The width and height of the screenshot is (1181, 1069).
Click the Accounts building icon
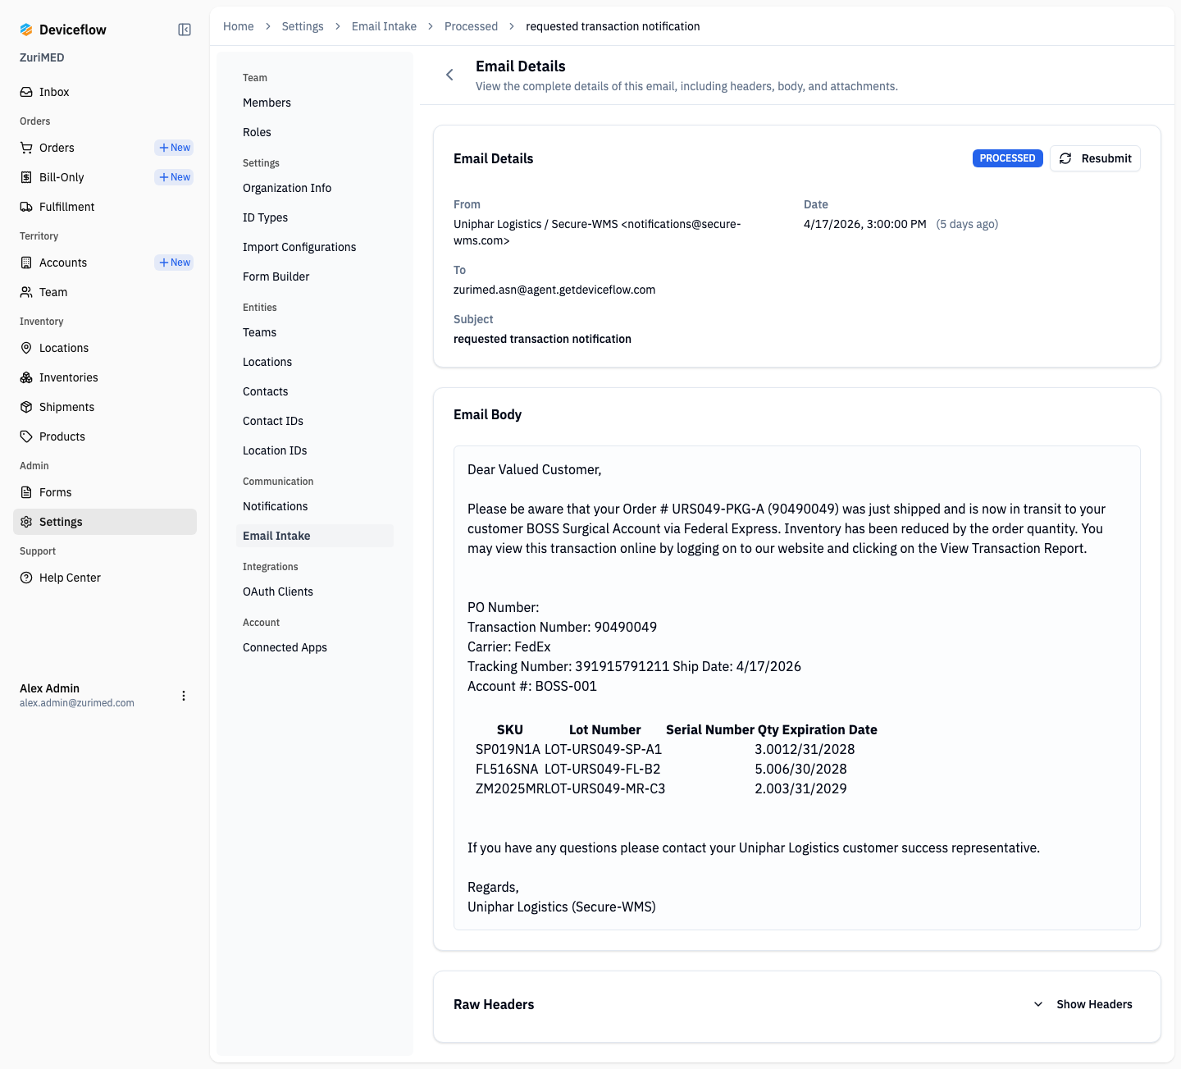click(x=26, y=263)
